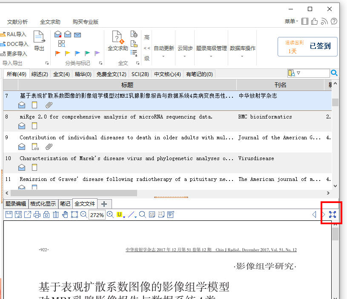Click the delete trash icon in PDF toolbar

coord(56,214)
